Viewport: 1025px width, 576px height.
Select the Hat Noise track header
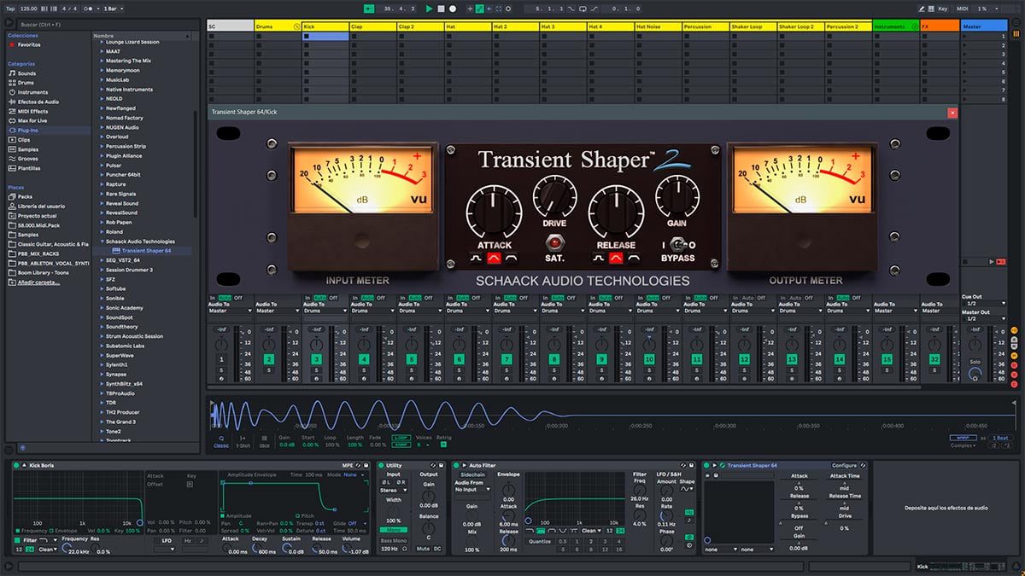point(659,26)
